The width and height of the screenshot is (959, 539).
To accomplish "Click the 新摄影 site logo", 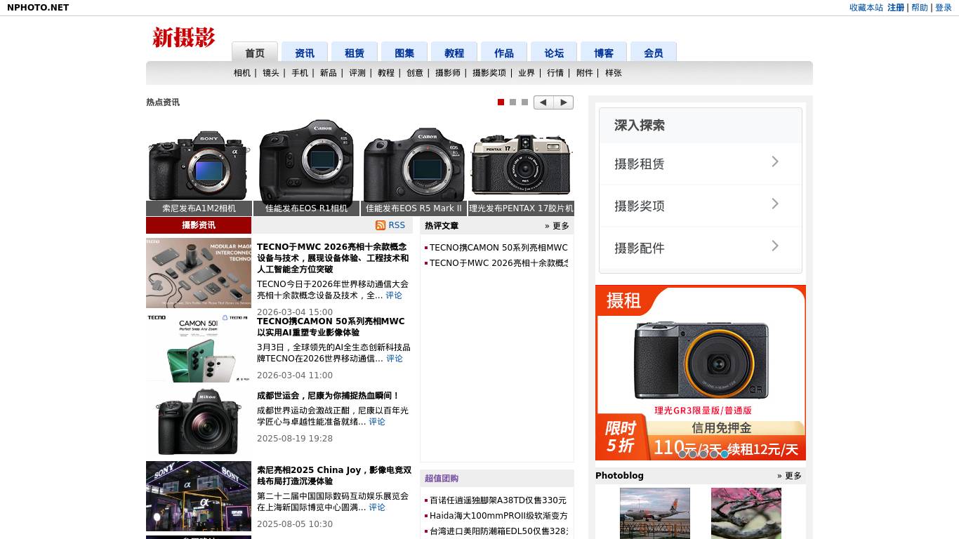I will [184, 37].
